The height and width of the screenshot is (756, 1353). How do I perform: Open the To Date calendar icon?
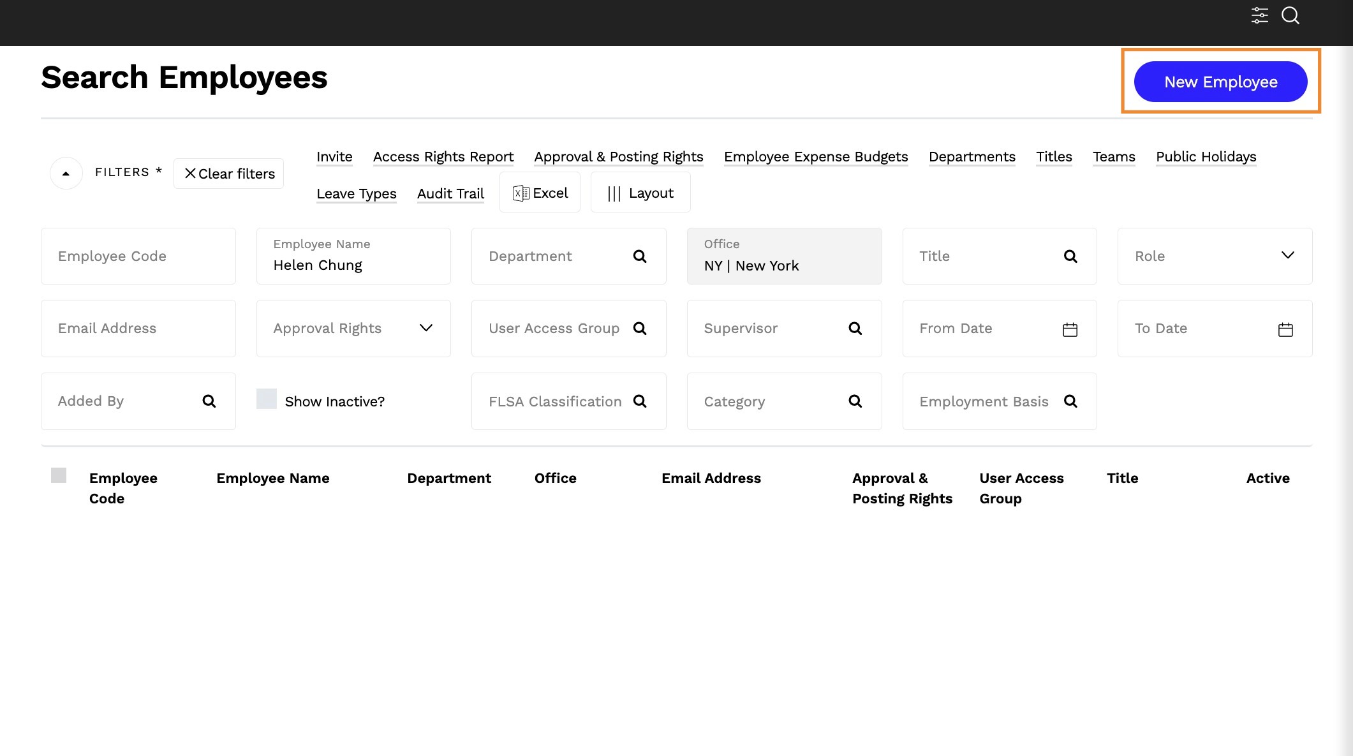(1285, 329)
